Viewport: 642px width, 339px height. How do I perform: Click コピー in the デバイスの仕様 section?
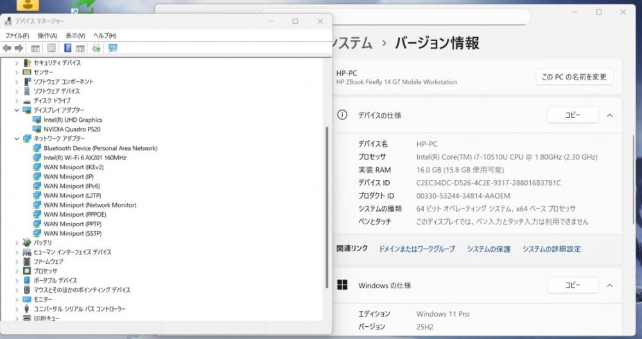tap(573, 115)
